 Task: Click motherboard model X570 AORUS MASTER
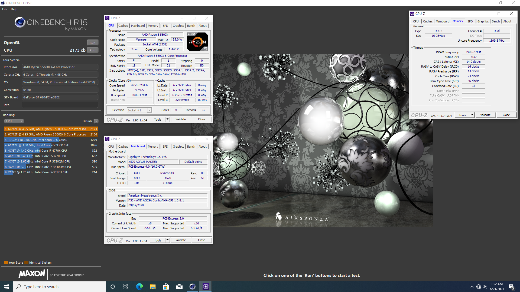pos(153,162)
